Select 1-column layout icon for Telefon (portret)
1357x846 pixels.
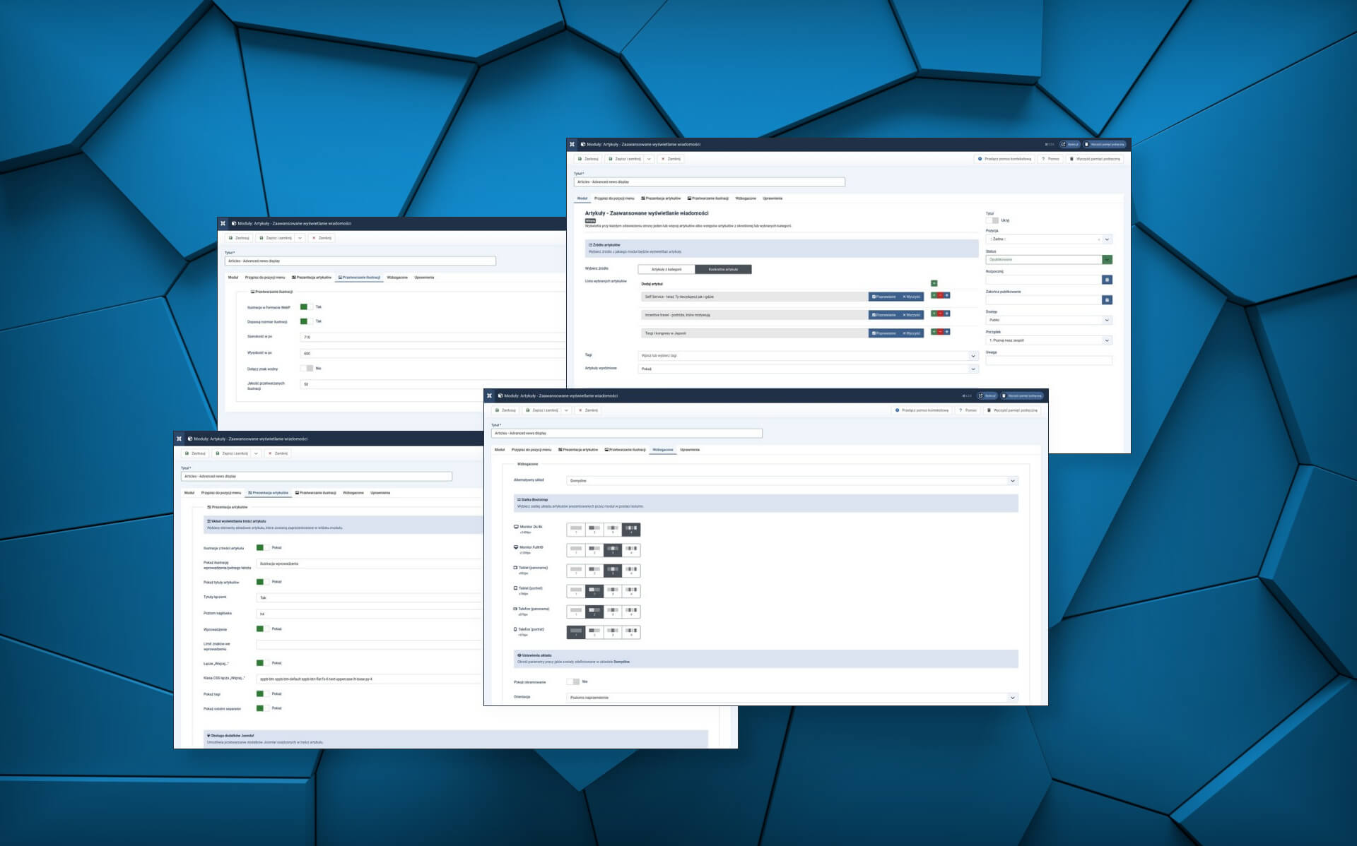tap(575, 631)
